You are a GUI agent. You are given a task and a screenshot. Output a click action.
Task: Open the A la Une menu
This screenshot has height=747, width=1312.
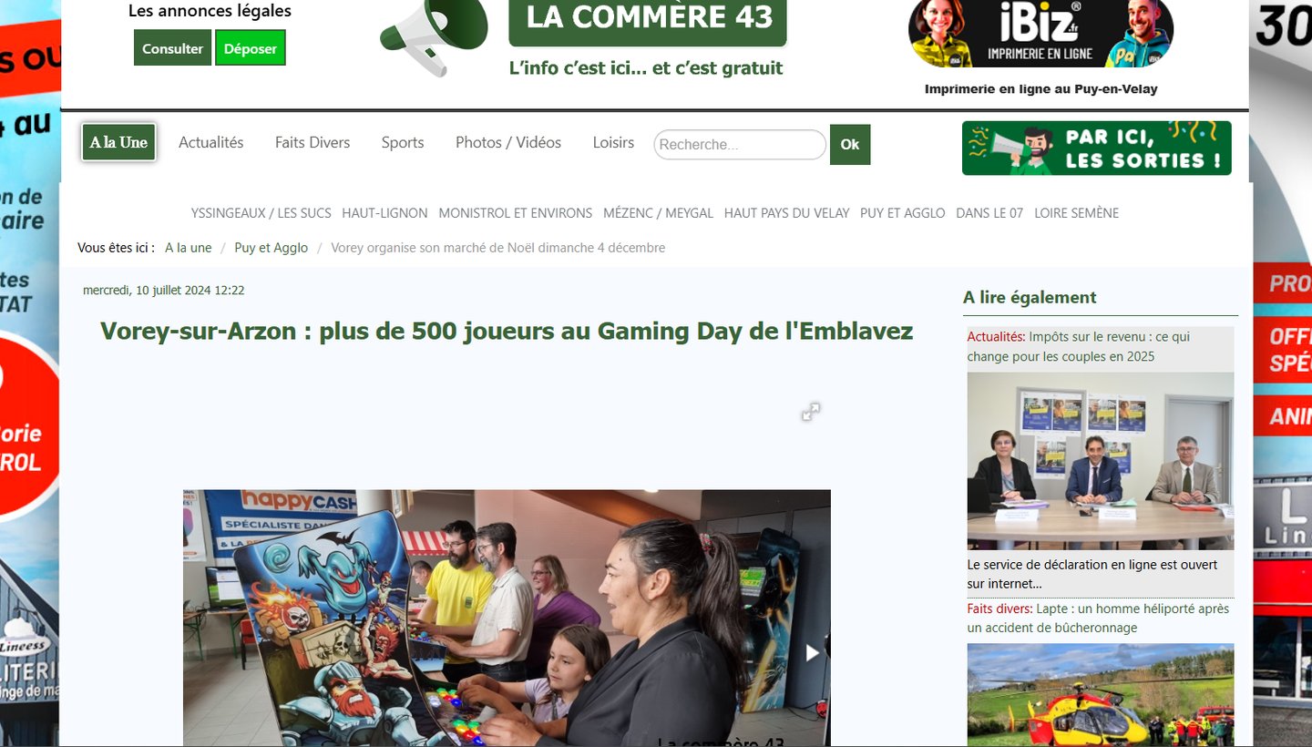tap(119, 142)
